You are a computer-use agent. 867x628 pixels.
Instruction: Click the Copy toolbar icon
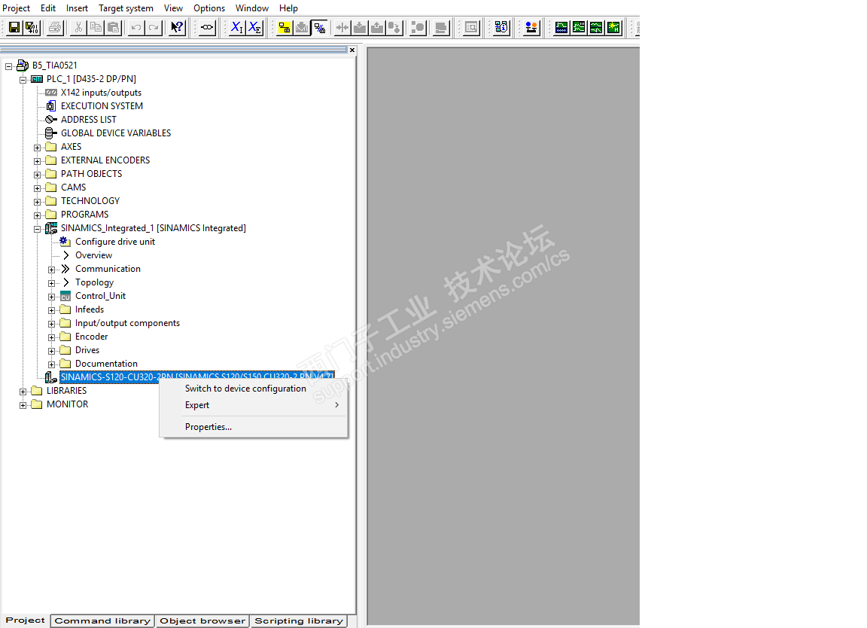pyautogui.click(x=96, y=27)
